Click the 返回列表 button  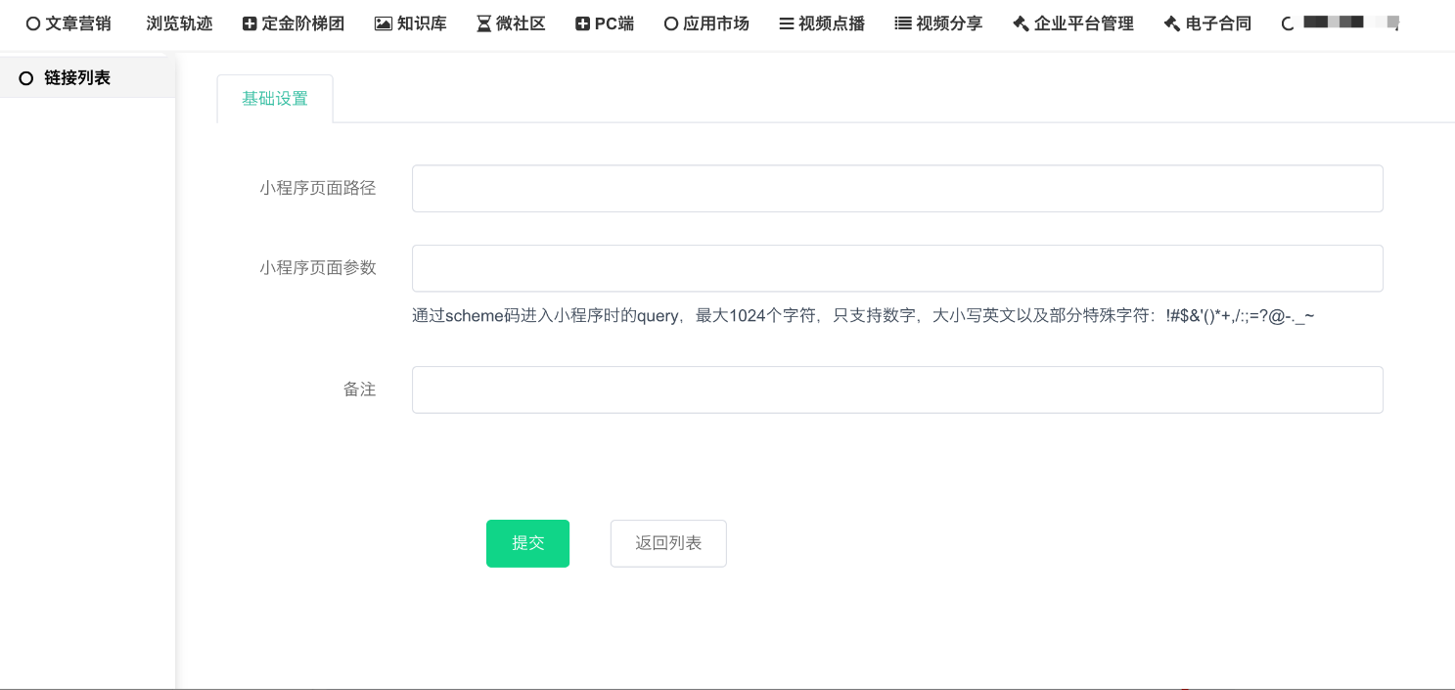click(x=668, y=543)
